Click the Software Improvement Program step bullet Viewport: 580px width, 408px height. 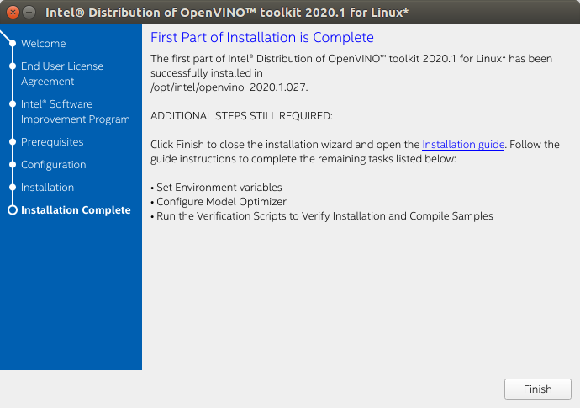12,104
